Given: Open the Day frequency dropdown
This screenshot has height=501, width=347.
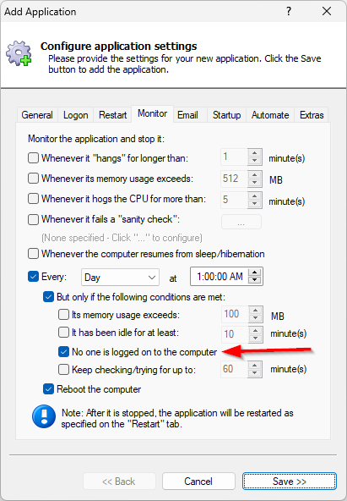Looking at the screenshot, I should tap(120, 278).
